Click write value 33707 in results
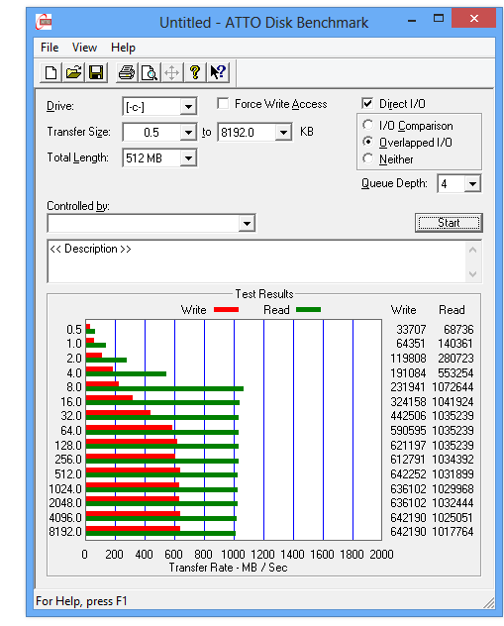The width and height of the screenshot is (504, 626). click(411, 330)
